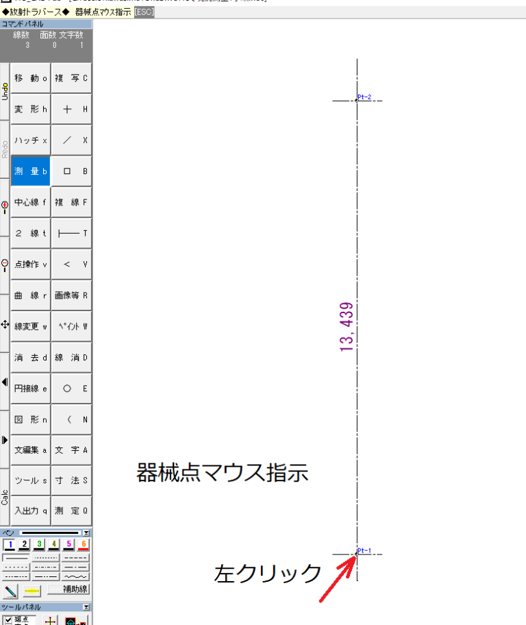Select the circle E tool

pos(71,389)
